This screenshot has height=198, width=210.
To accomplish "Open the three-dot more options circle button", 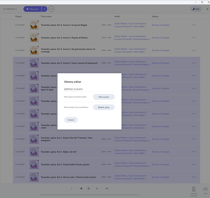I will [x=51, y=9].
